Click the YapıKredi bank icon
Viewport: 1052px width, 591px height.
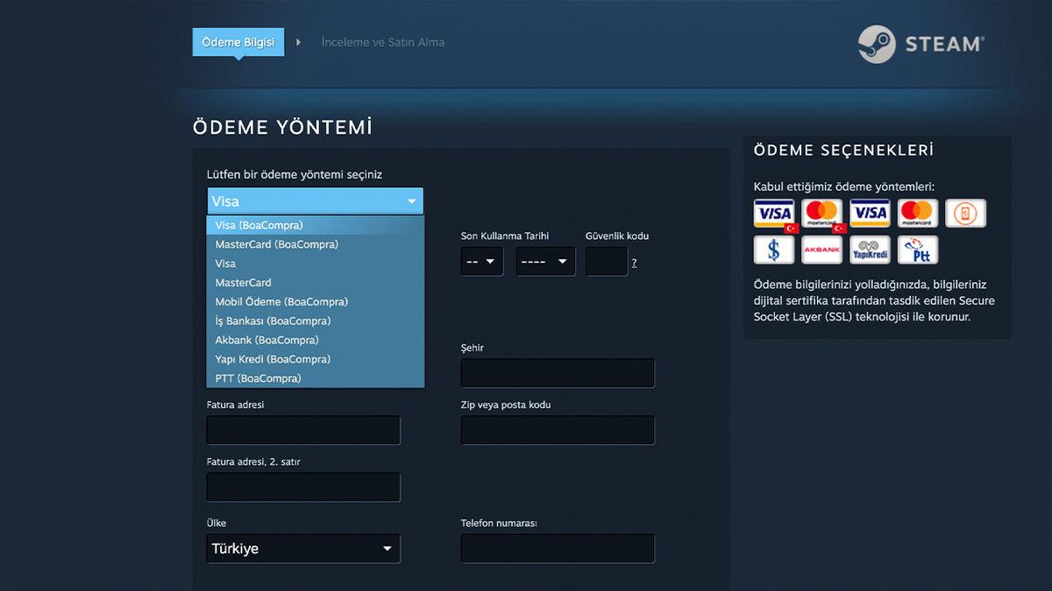(870, 250)
